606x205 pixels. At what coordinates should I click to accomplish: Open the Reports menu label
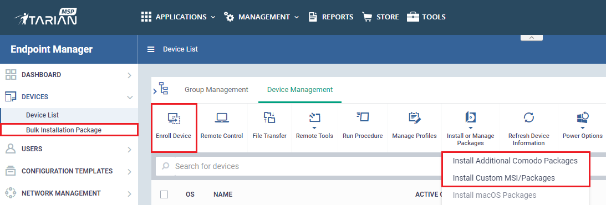pos(338,17)
